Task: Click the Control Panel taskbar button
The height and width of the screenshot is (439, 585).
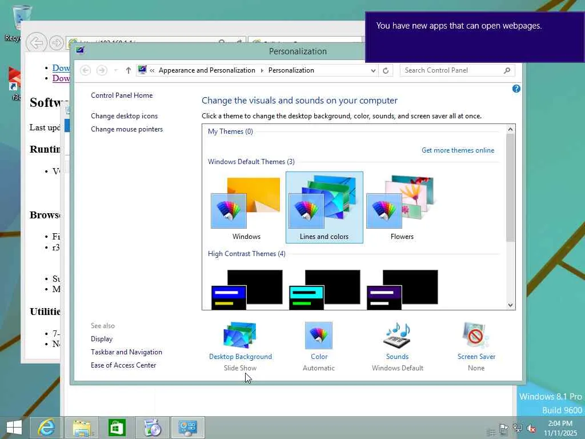Action: pyautogui.click(x=187, y=428)
